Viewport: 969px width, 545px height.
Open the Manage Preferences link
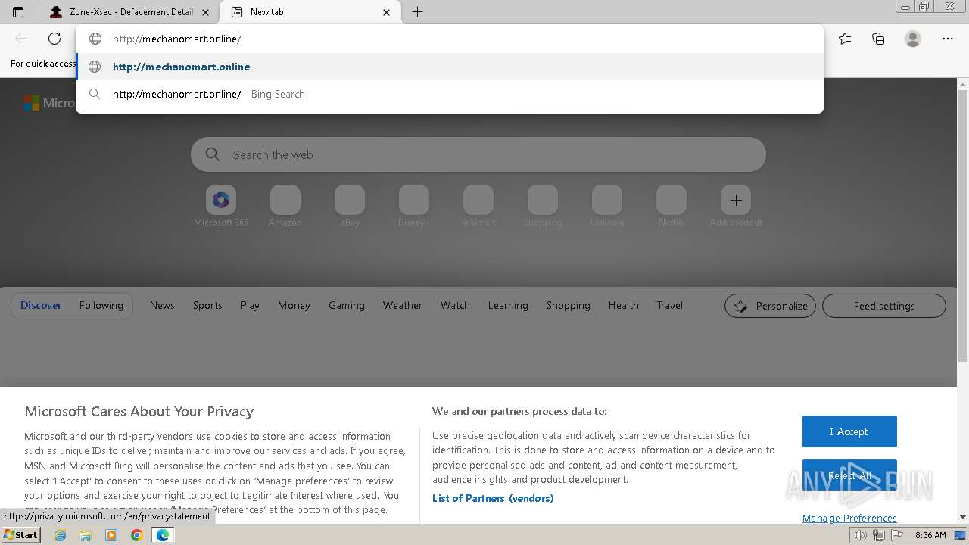849,518
